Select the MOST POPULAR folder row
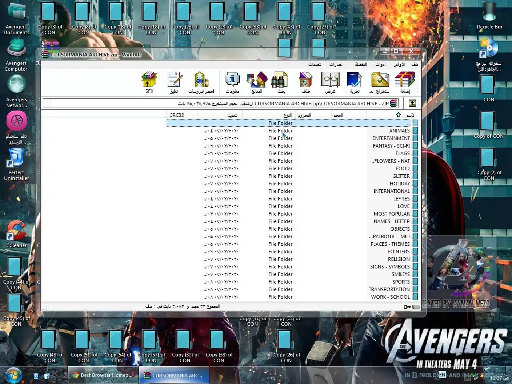 point(292,213)
